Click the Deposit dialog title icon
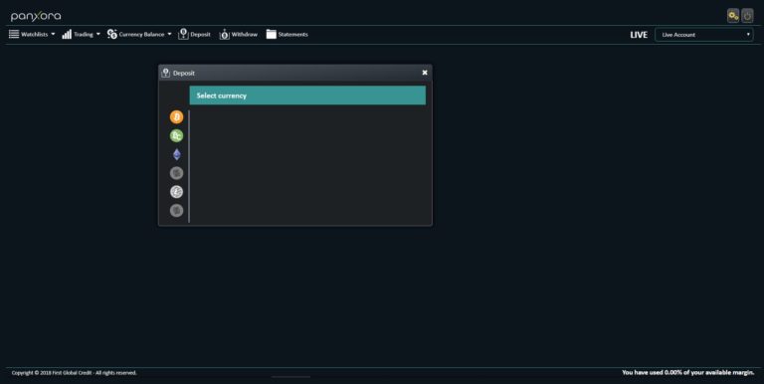This screenshot has height=384, width=764. point(166,73)
